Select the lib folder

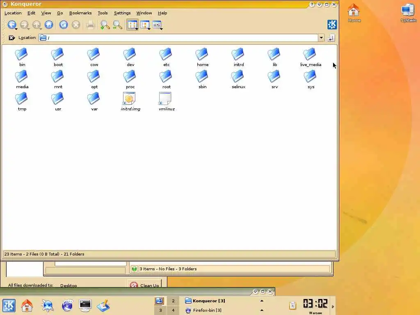click(x=274, y=57)
